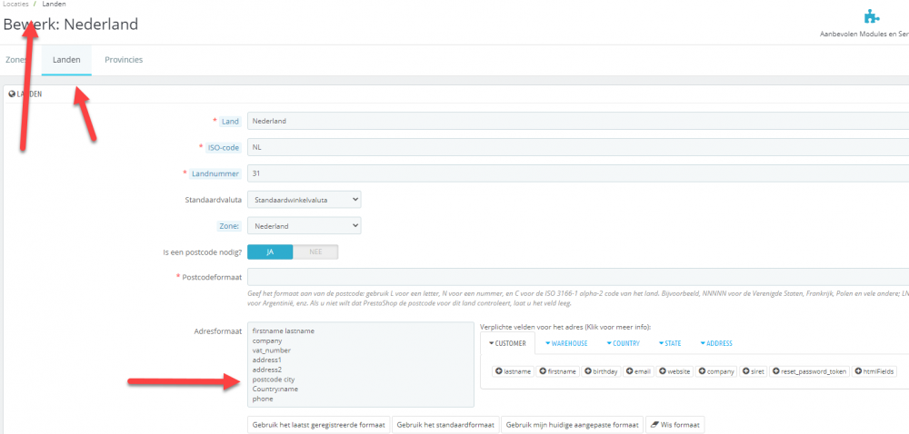The width and height of the screenshot is (909, 434).
Task: Click the Landnummer input field
Action: [x=578, y=173]
